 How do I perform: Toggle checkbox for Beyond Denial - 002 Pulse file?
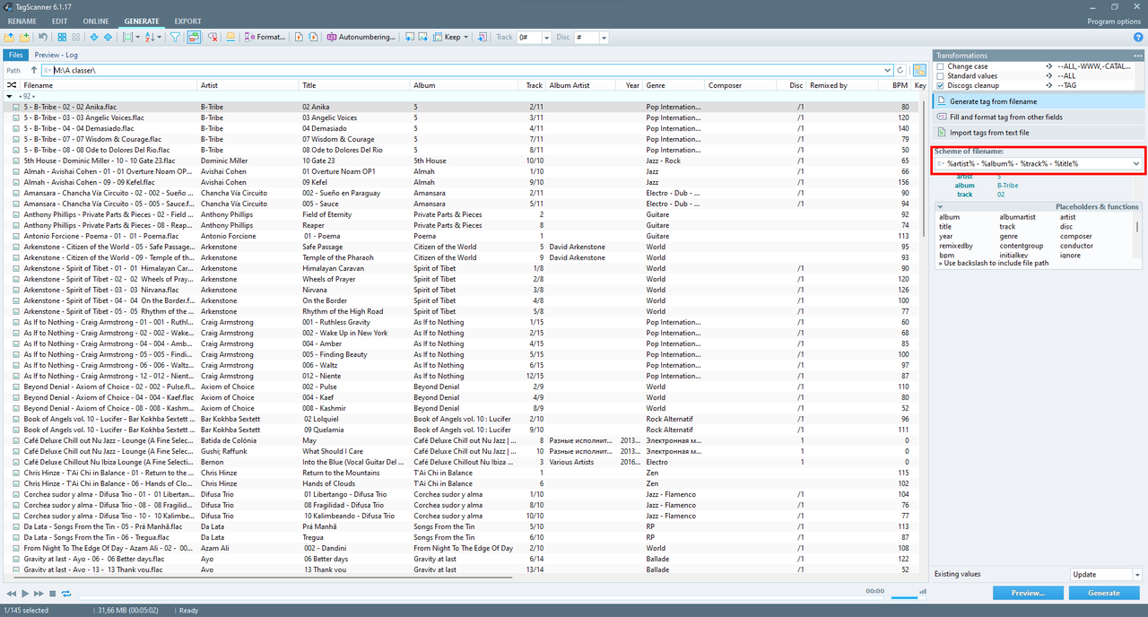point(16,387)
